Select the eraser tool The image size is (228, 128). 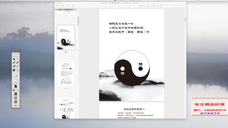(x=14, y=66)
